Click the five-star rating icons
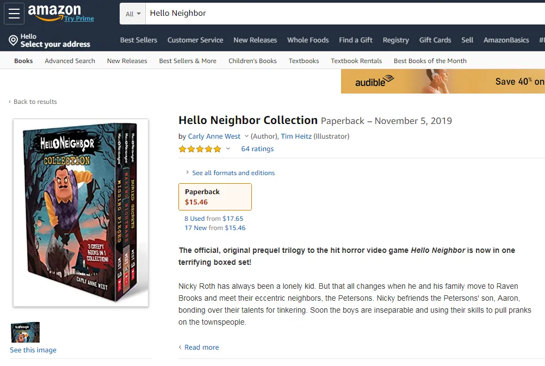The image size is (545, 366). coord(200,149)
